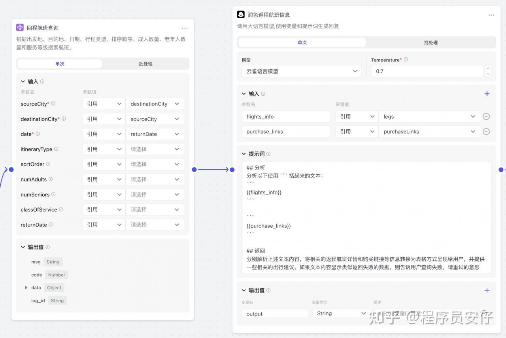Click info icon beside 输出值 in flight query node
Screen dimensions: 506x338
tap(48, 247)
